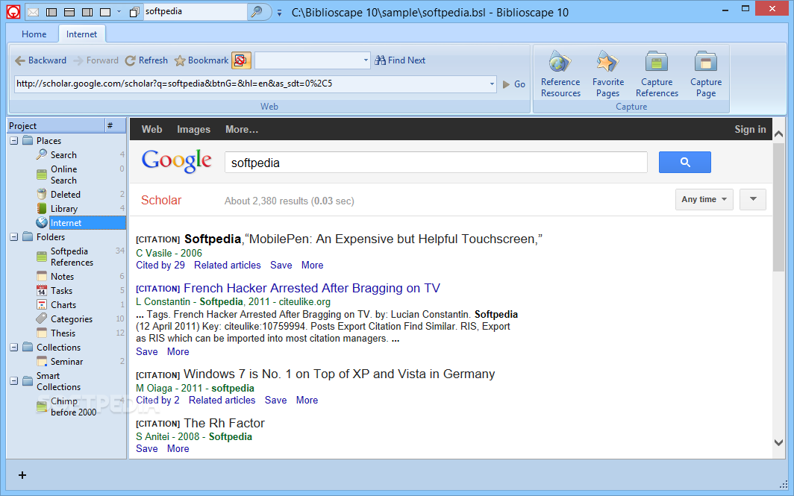Viewport: 794px width, 496px height.
Task: Open the Charts item
Action: click(63, 304)
